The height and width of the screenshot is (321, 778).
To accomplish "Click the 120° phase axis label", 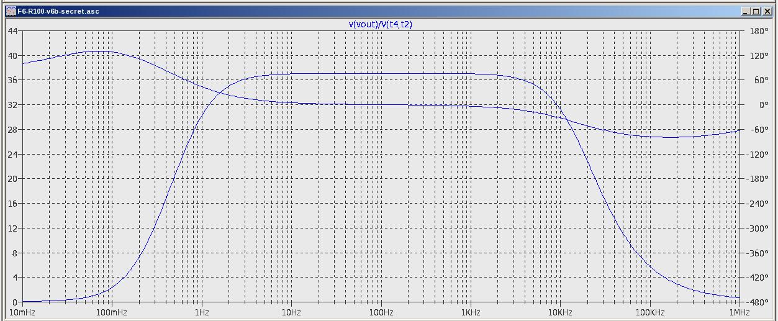I will point(759,56).
